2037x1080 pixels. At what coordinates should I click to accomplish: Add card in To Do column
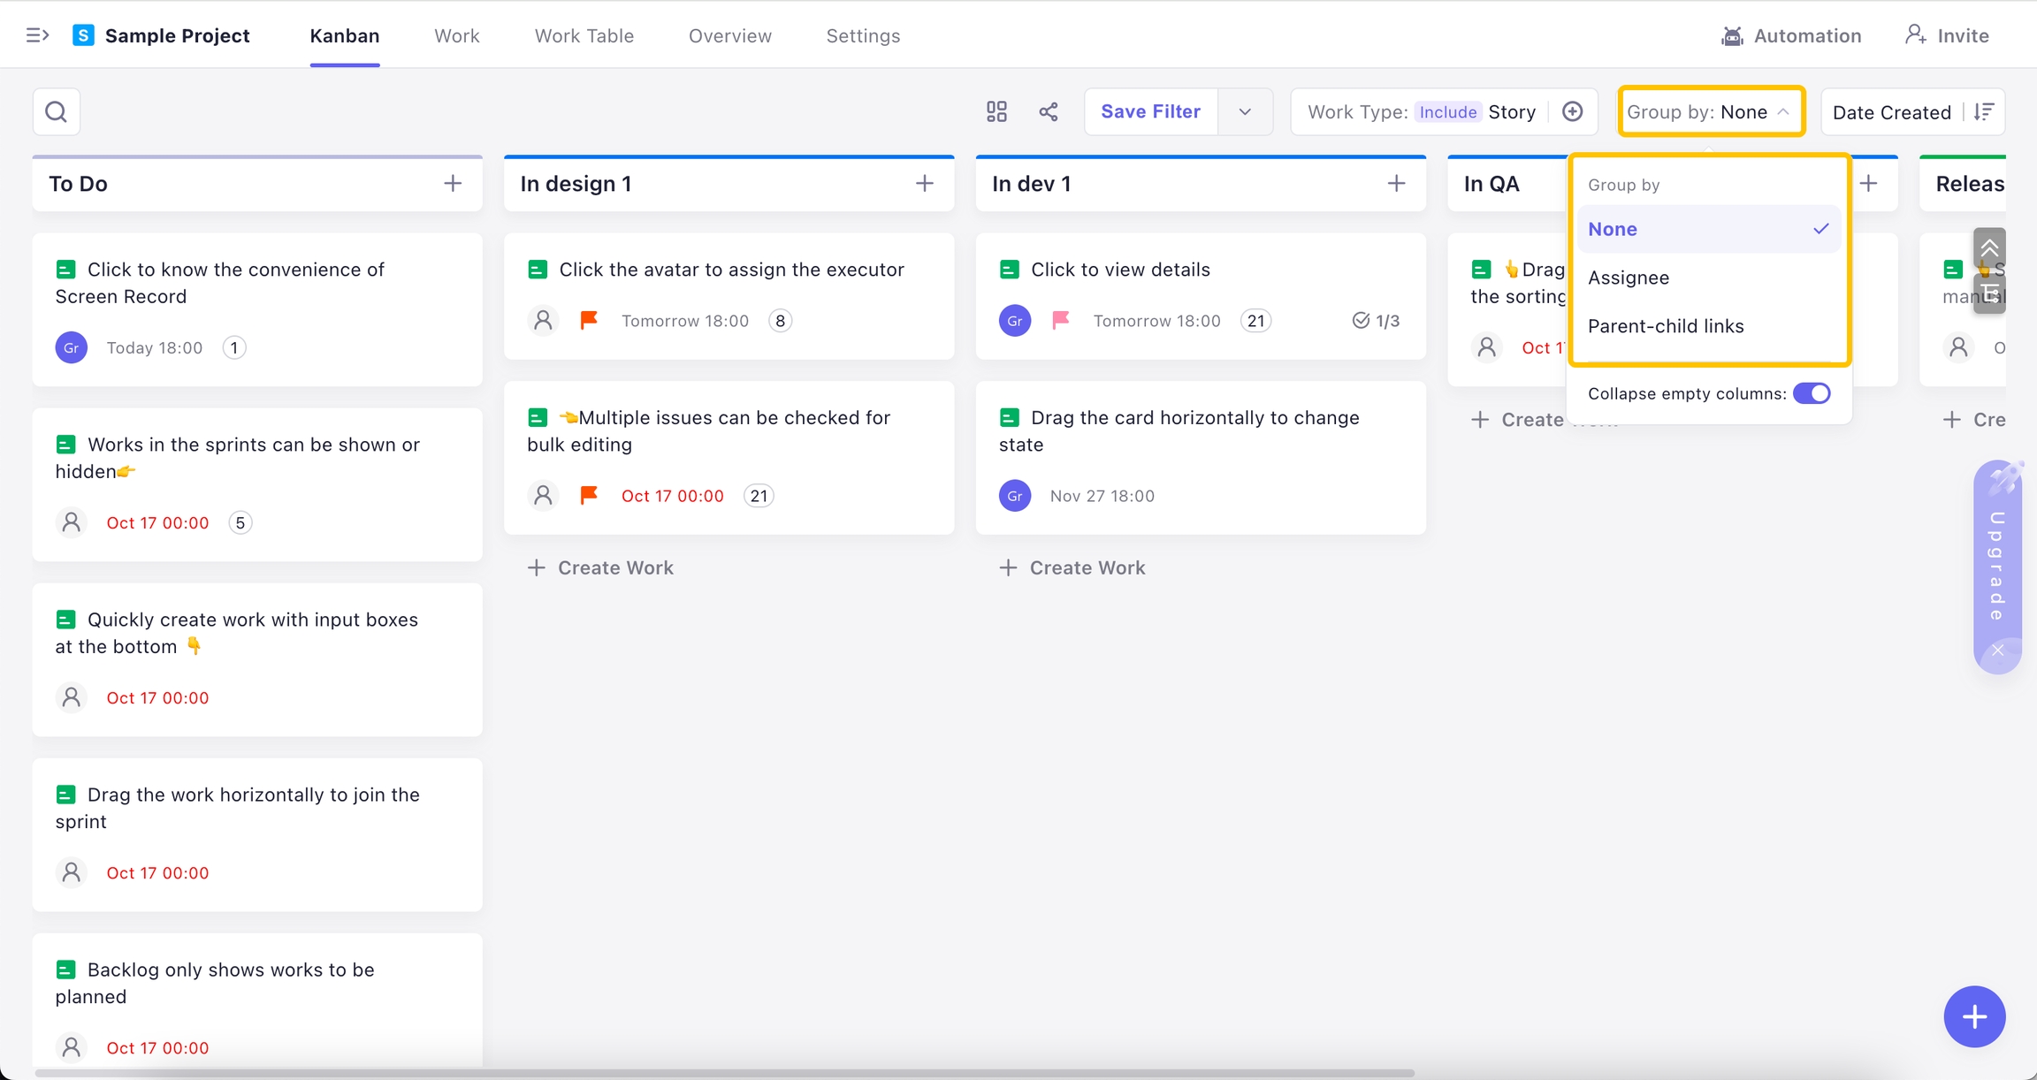tap(453, 184)
